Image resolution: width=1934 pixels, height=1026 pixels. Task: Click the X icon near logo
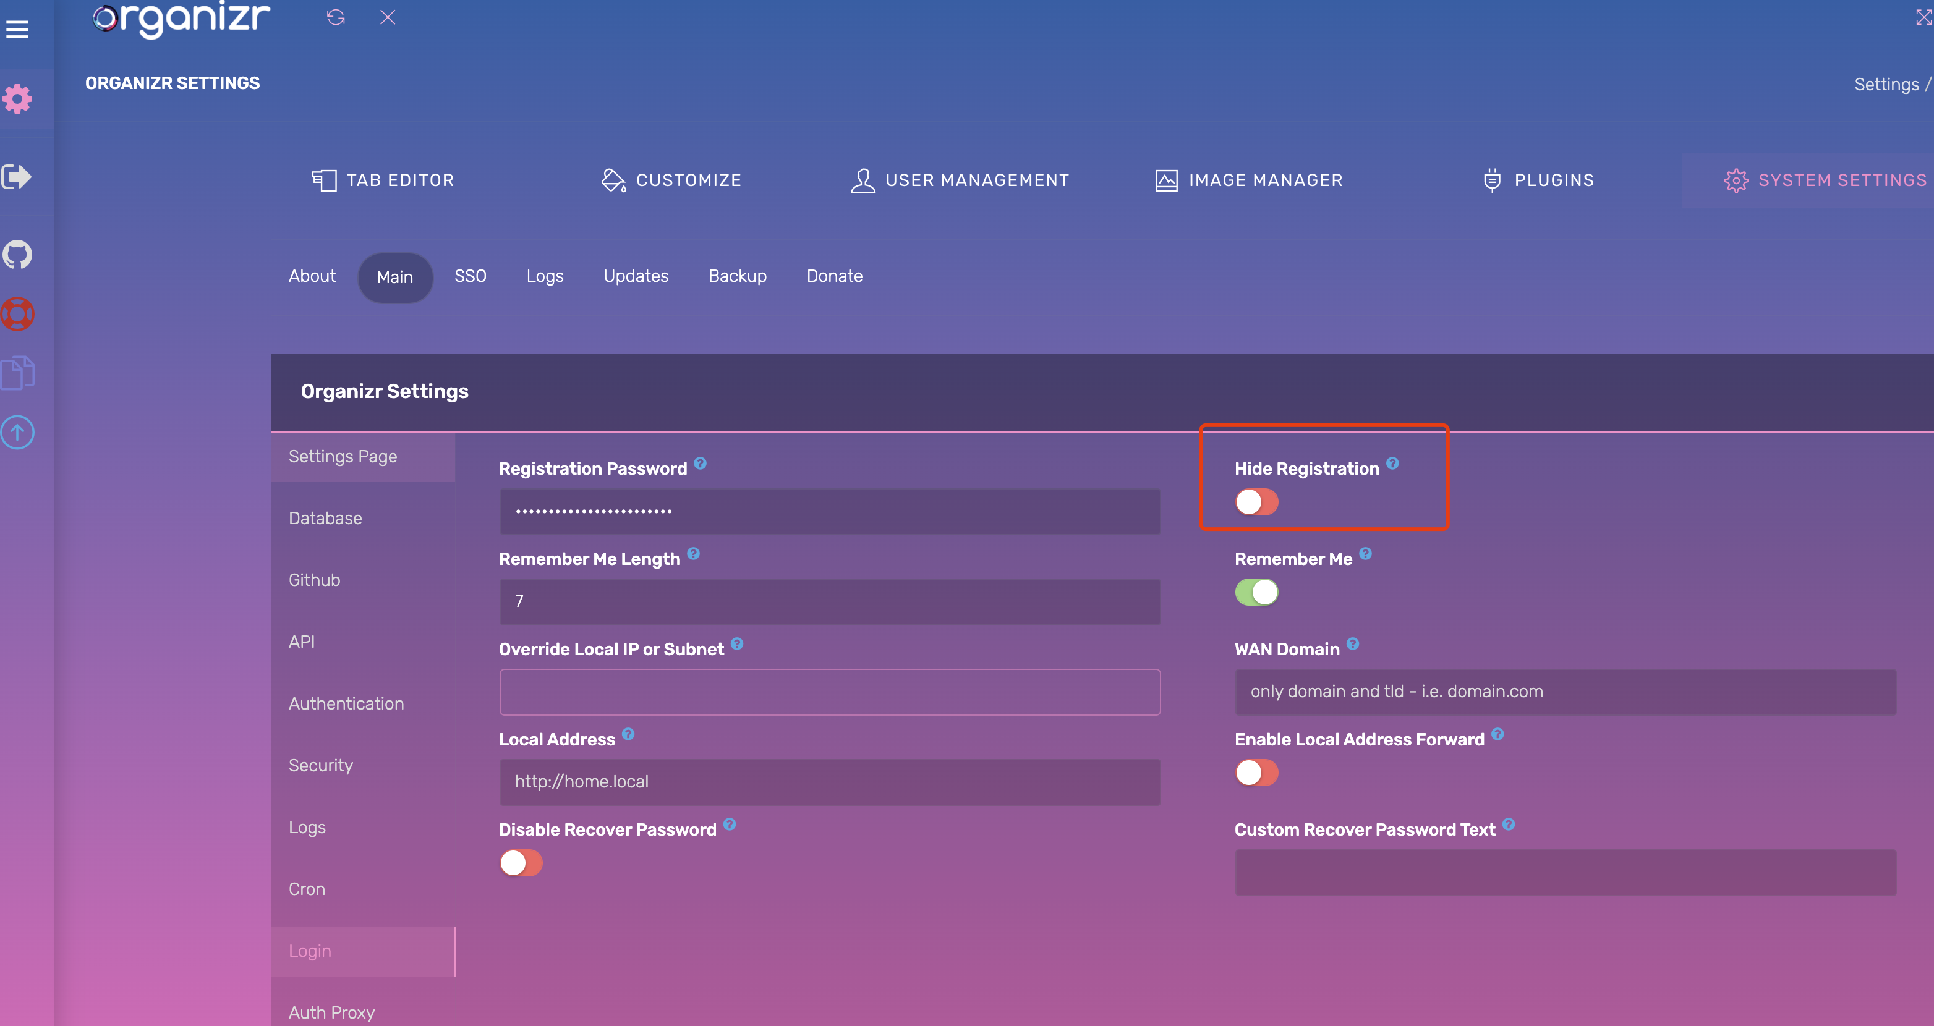pyautogui.click(x=388, y=17)
